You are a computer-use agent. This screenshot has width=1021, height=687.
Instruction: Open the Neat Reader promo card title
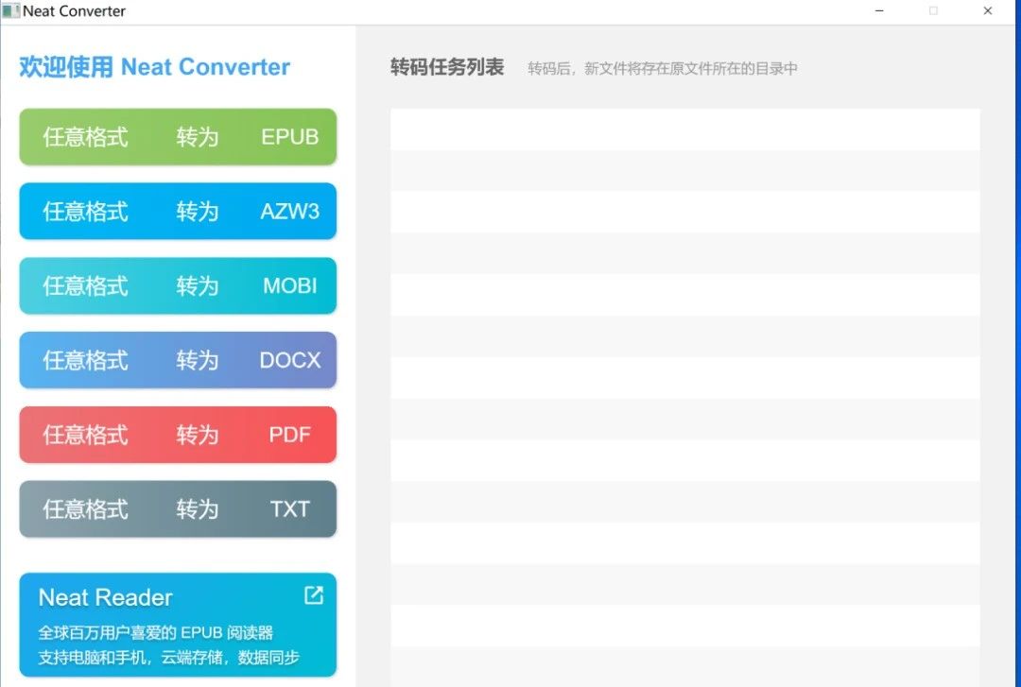(106, 597)
